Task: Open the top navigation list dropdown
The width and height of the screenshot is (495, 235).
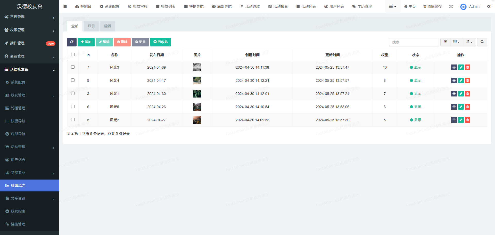Action: click(392, 6)
